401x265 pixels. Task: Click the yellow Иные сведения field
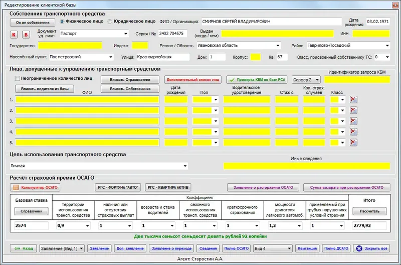tap(306, 166)
